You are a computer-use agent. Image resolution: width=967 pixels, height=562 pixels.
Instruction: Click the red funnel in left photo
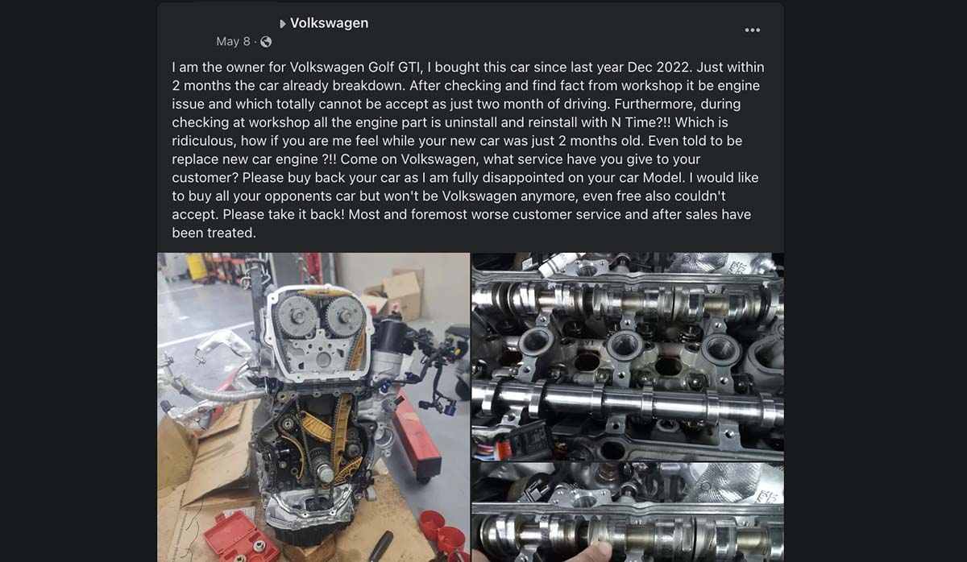pos(438,534)
